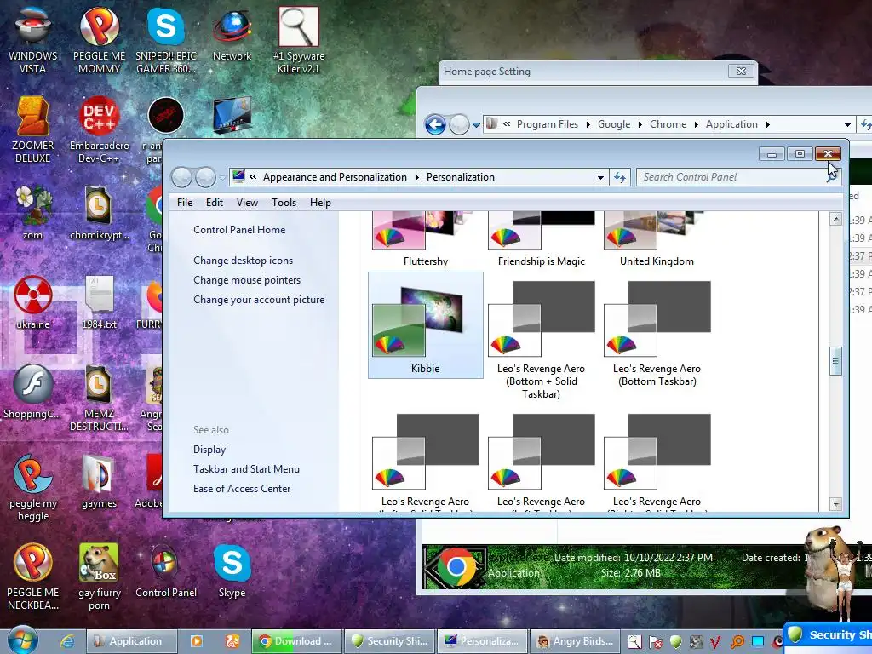Launch the bottom Skype desktop icon
This screenshot has width=872, height=654.
click(x=232, y=571)
